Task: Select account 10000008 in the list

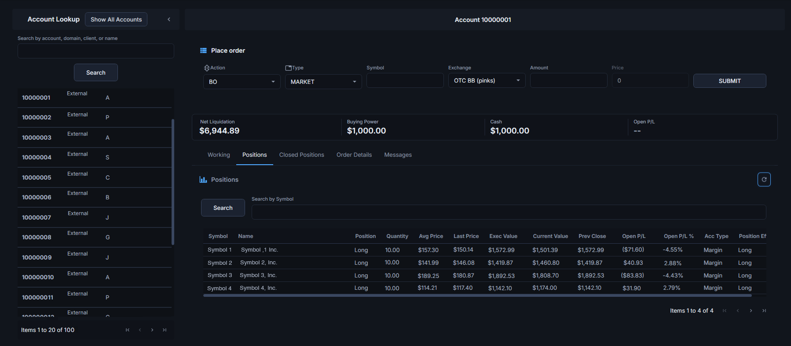Action: tap(95, 237)
